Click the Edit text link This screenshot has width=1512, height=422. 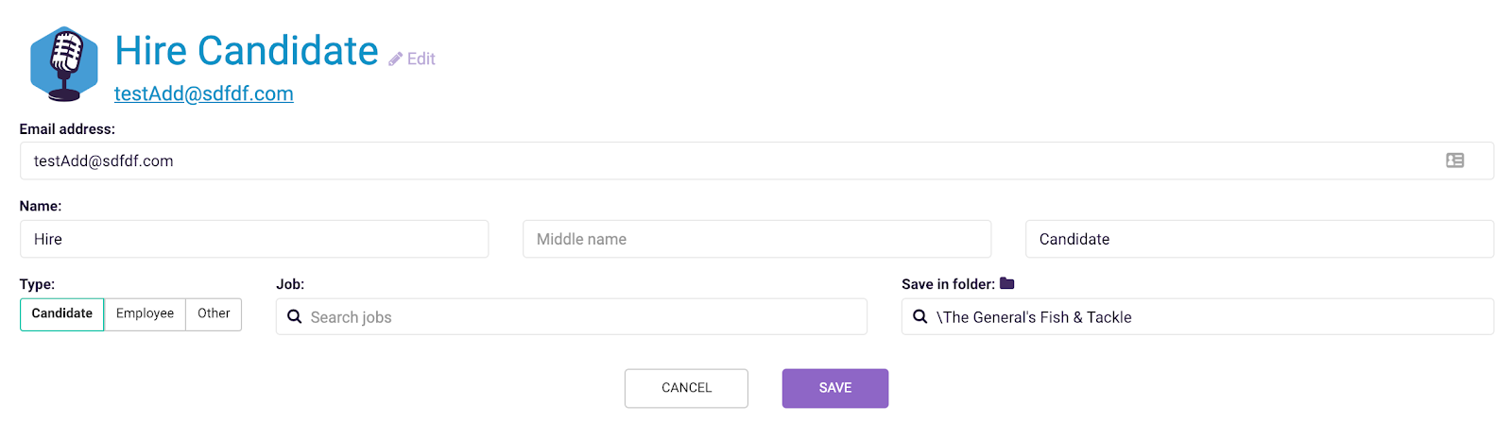point(421,59)
